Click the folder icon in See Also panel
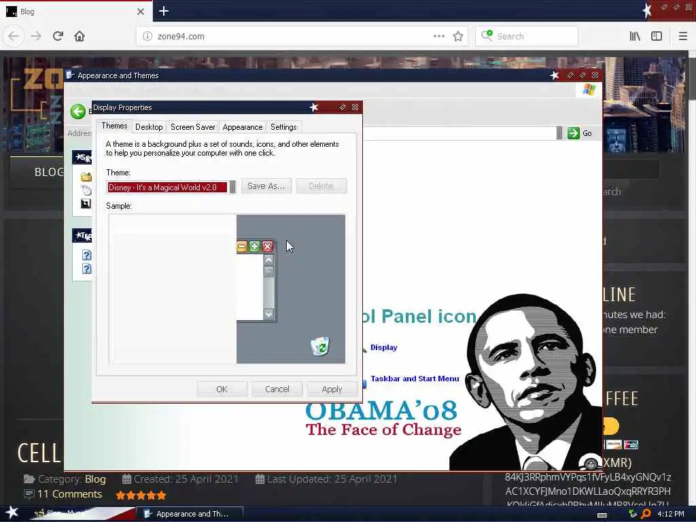696x522 pixels. pyautogui.click(x=86, y=177)
